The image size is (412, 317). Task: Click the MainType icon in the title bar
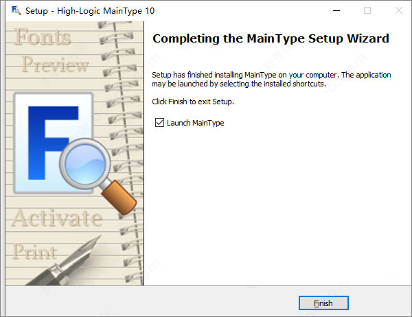[10, 10]
